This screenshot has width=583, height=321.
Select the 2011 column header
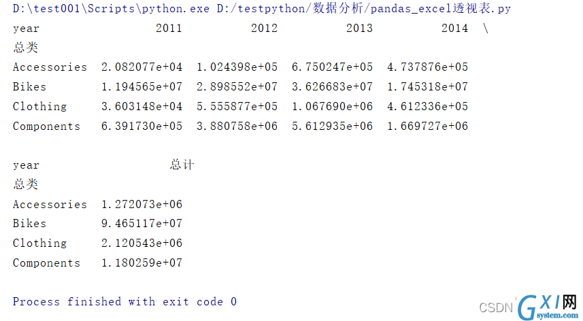[x=169, y=29]
